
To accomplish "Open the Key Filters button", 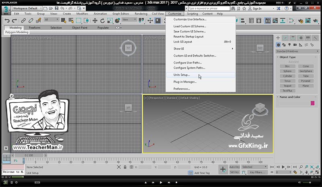I will 257,172.
